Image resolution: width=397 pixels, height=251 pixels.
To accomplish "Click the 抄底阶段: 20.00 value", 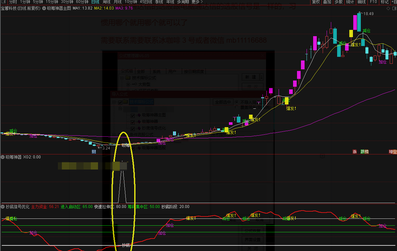I will pos(175,207).
